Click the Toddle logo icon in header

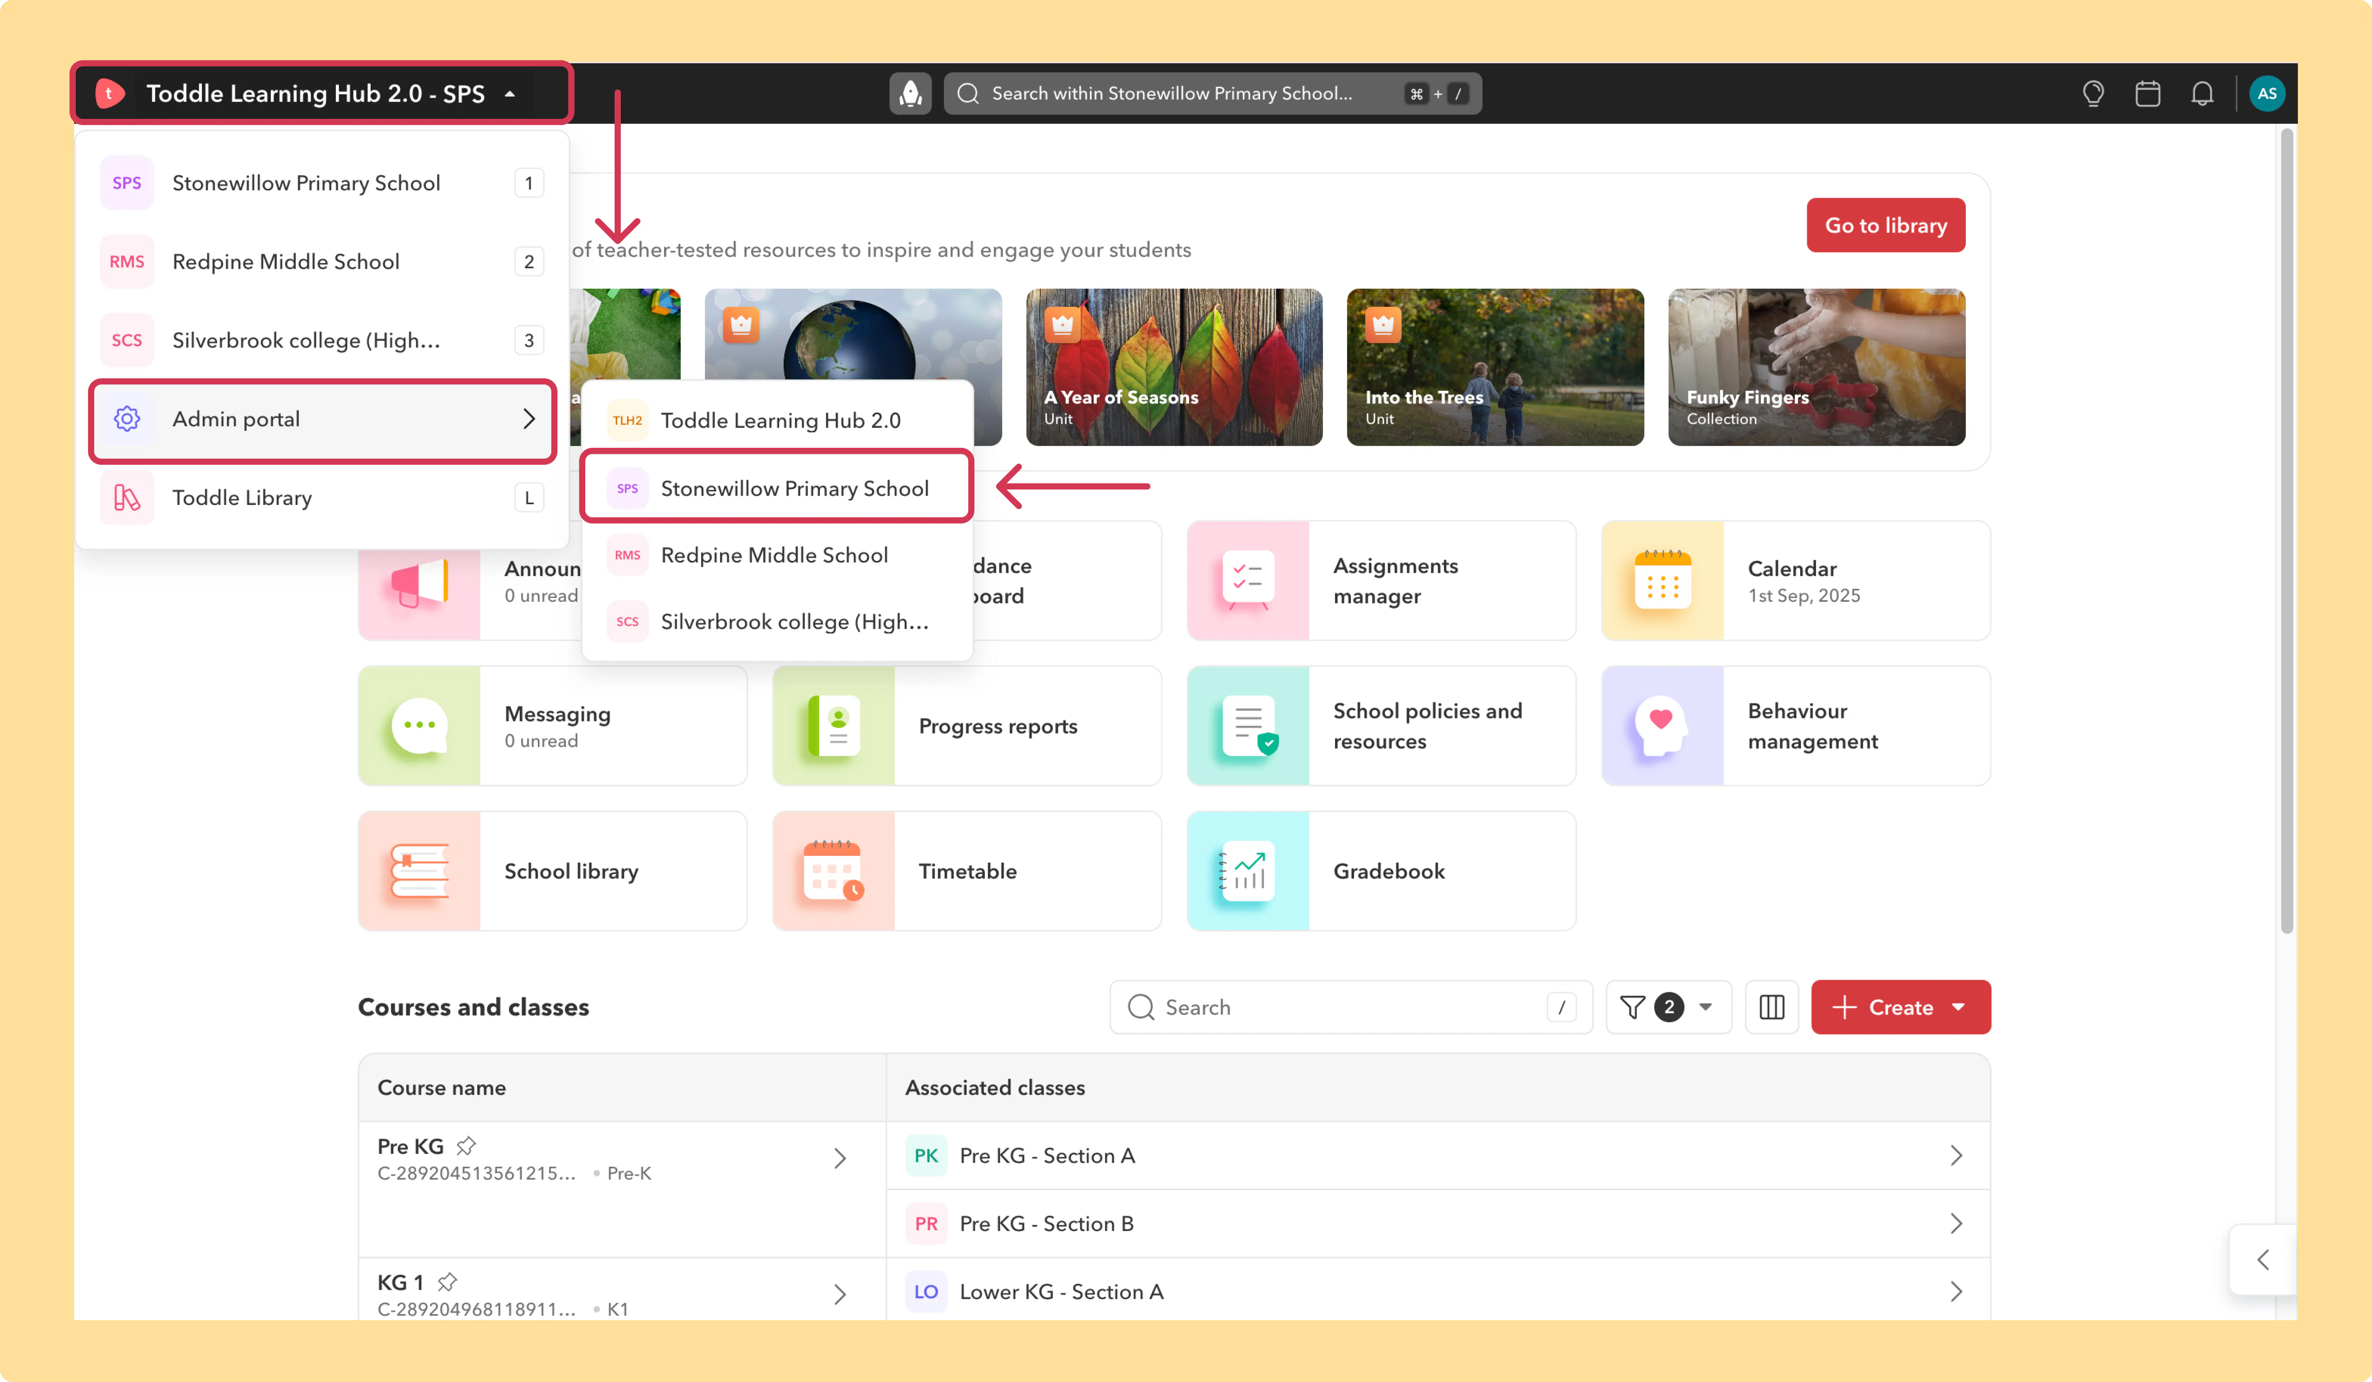tap(110, 93)
